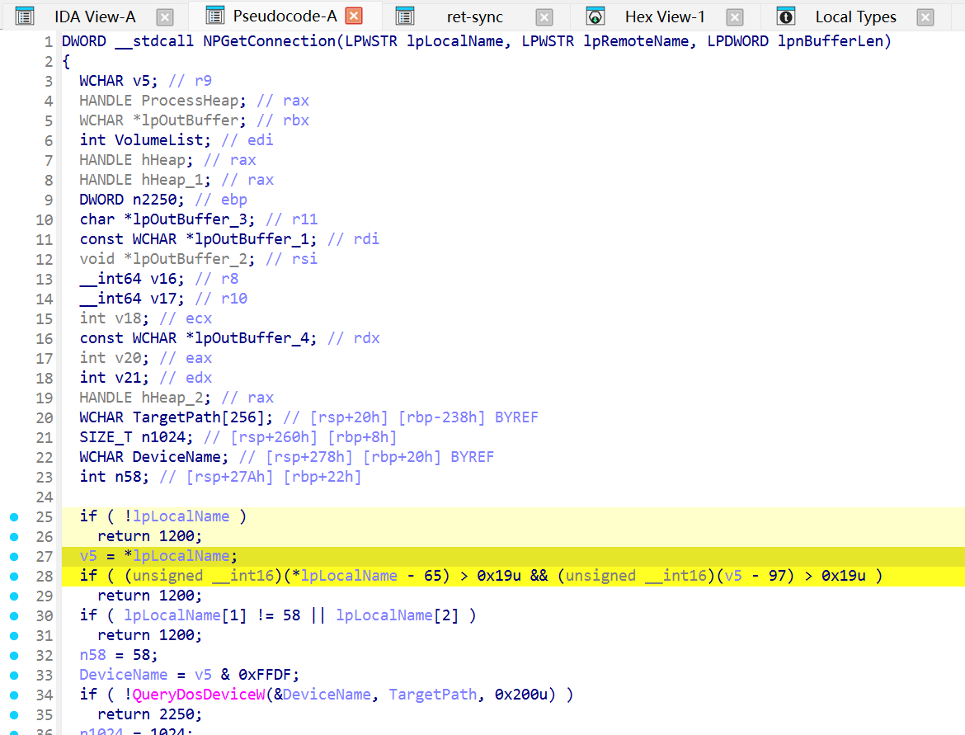Click n58 declaration on line 23
965x735 pixels.
point(127,477)
